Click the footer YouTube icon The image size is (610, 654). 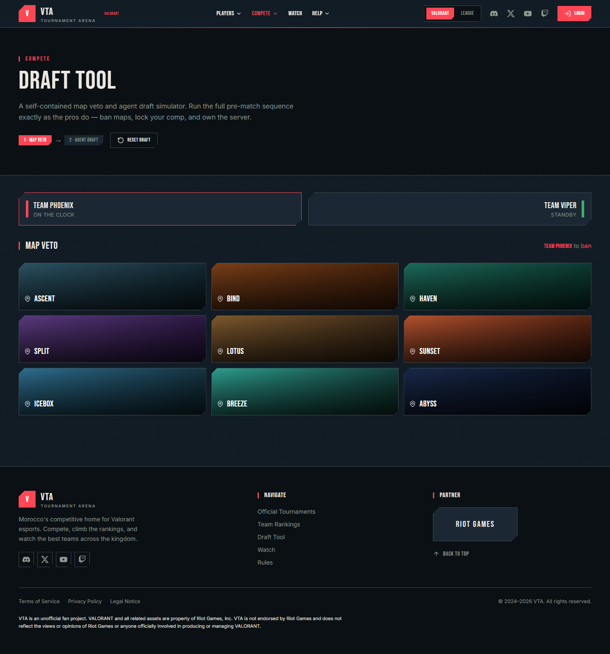[64, 559]
